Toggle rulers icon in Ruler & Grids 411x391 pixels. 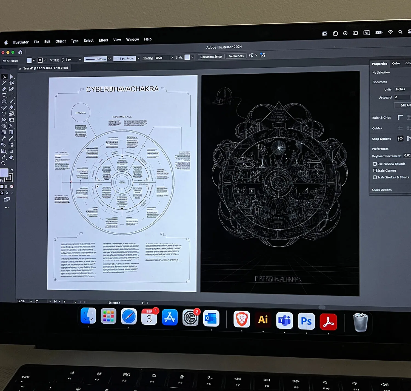coord(400,117)
